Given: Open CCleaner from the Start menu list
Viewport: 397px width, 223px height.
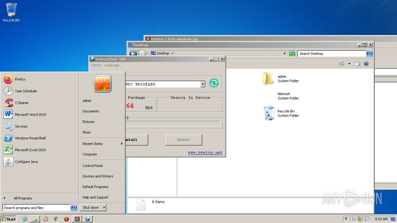Looking at the screenshot, I should click(x=40, y=103).
